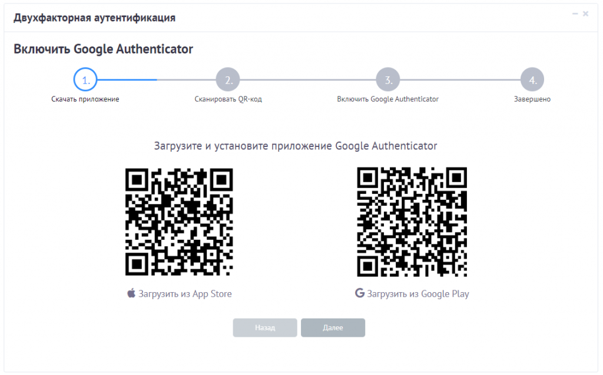Select step 2 circle in the wizard

[228, 79]
